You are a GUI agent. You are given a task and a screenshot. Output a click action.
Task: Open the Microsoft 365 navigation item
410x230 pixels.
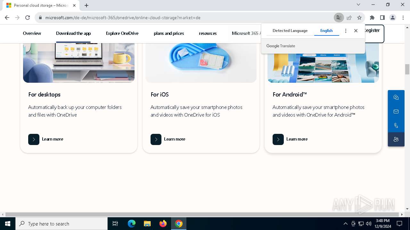(247, 33)
